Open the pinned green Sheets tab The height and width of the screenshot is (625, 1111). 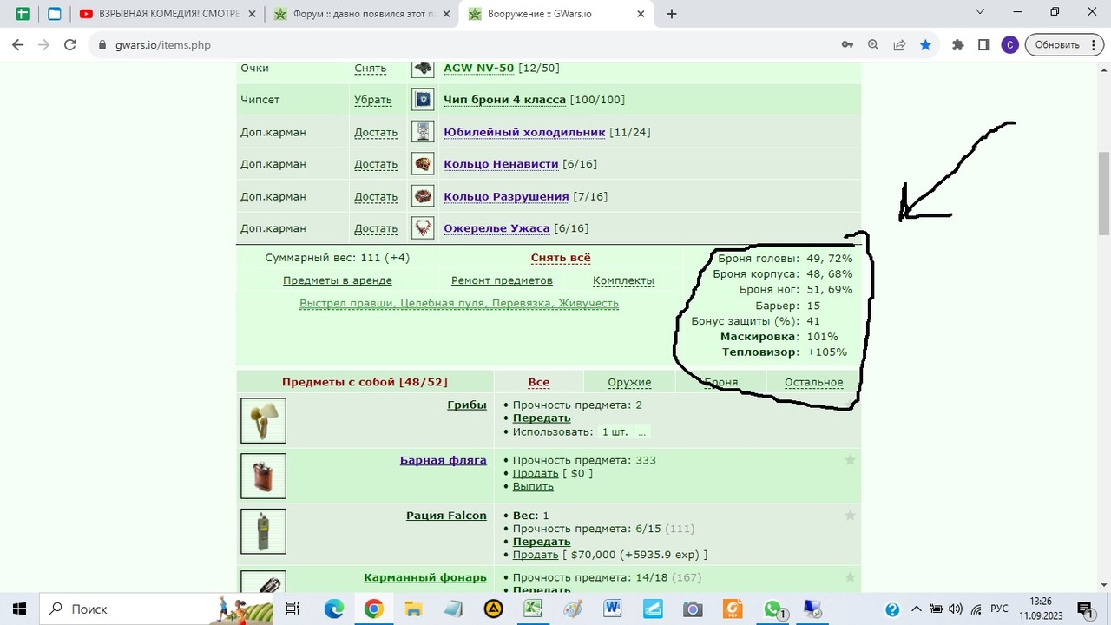[23, 14]
